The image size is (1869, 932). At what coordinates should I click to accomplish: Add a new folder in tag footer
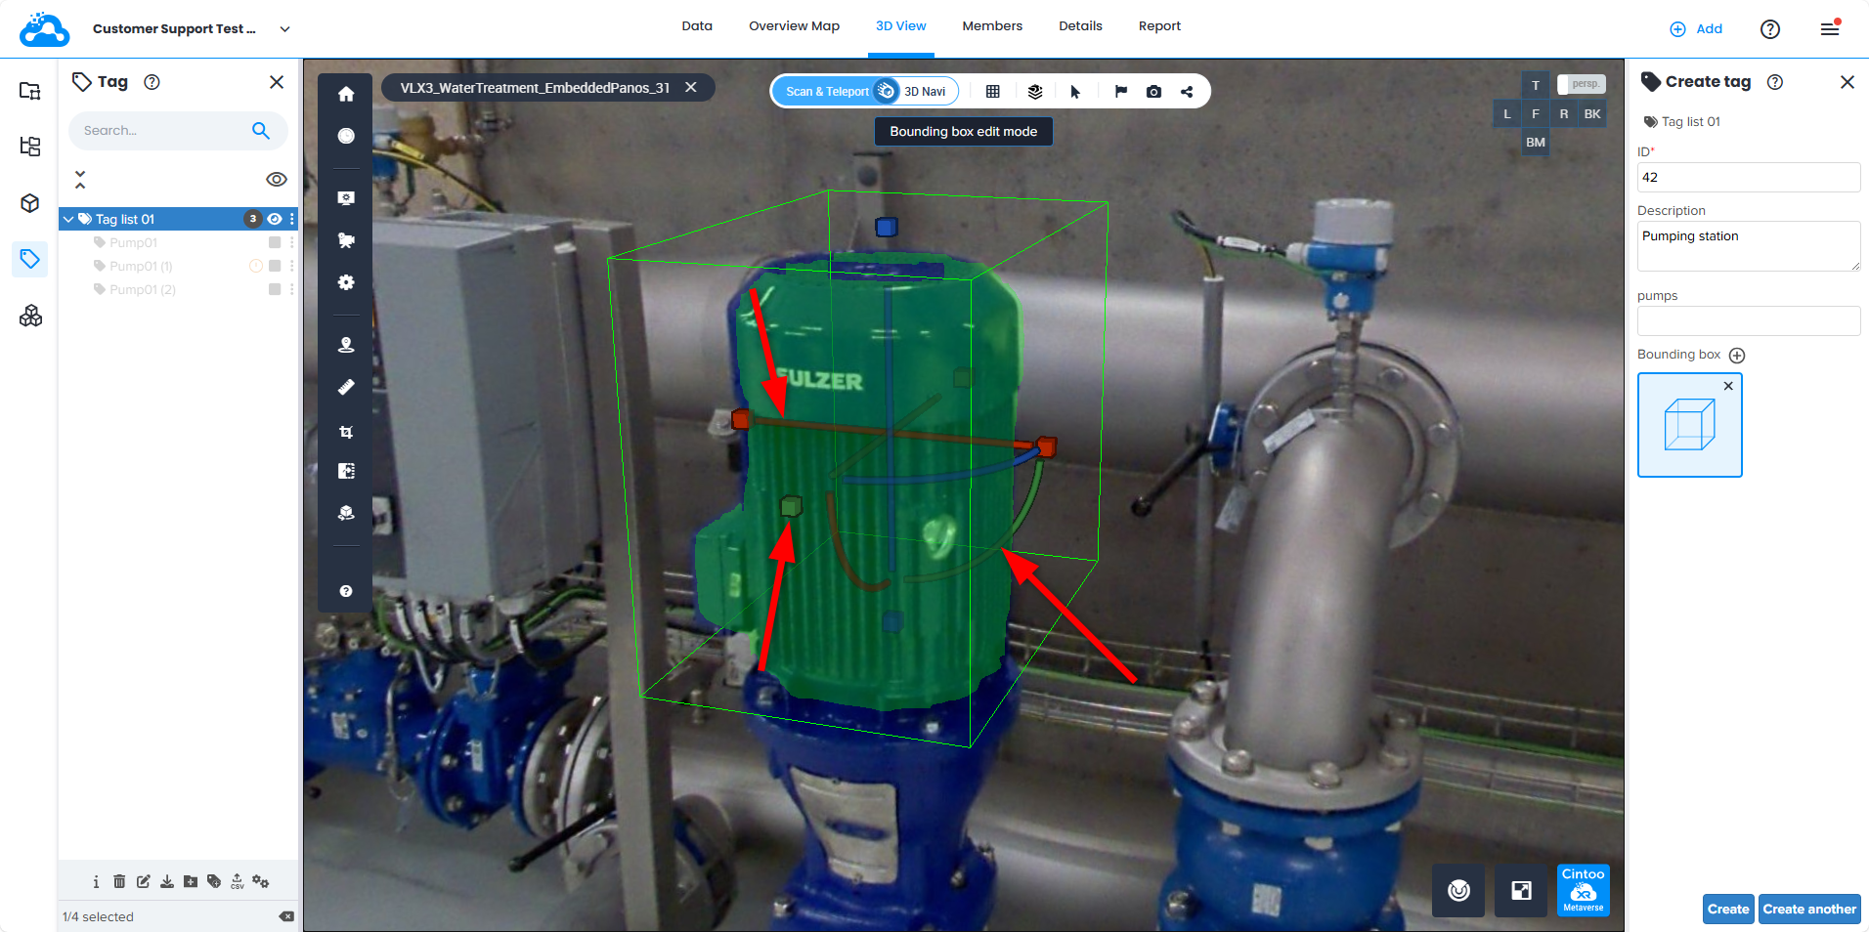tap(191, 881)
